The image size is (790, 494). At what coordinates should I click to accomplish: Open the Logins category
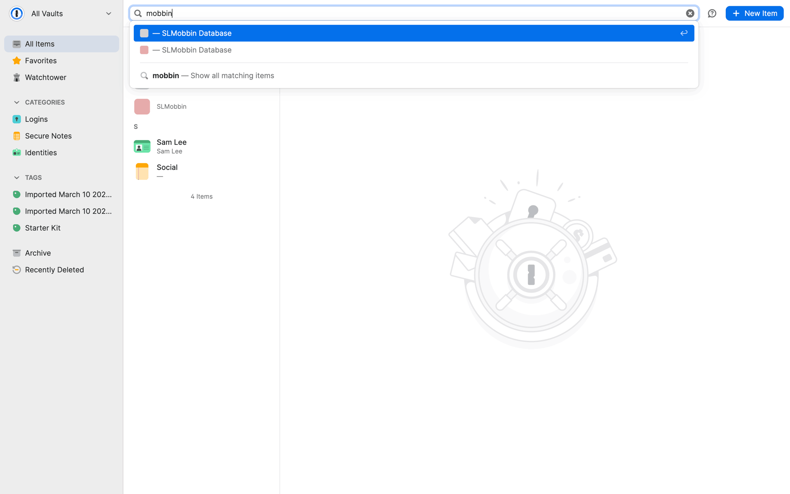62,119
